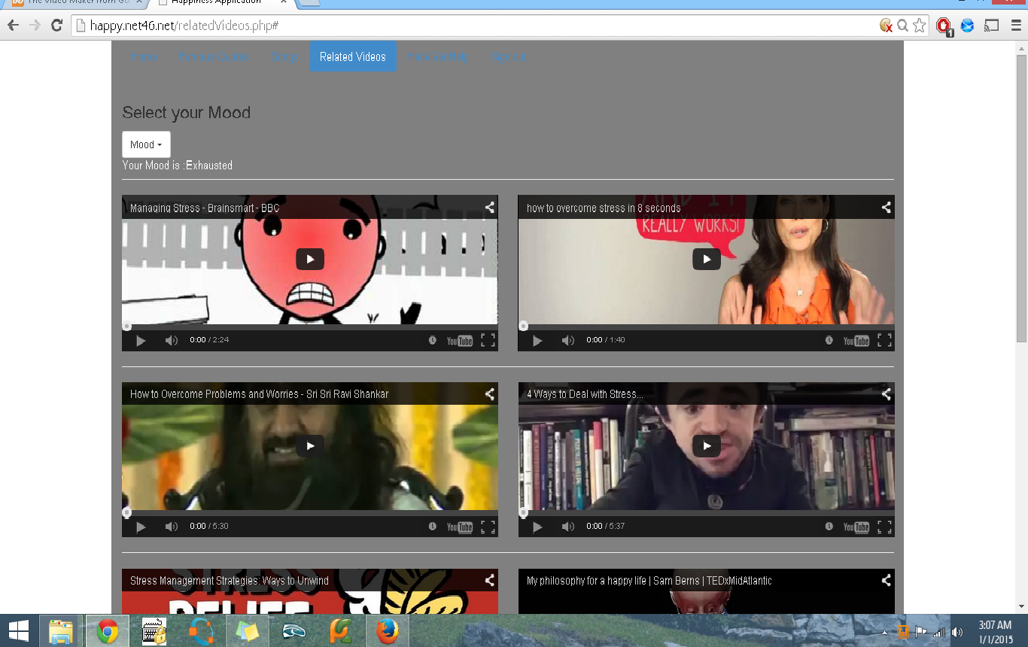Enter fullscreen on Managing Stress Brainsmart video
Screen dimensions: 1028x647
coord(488,340)
